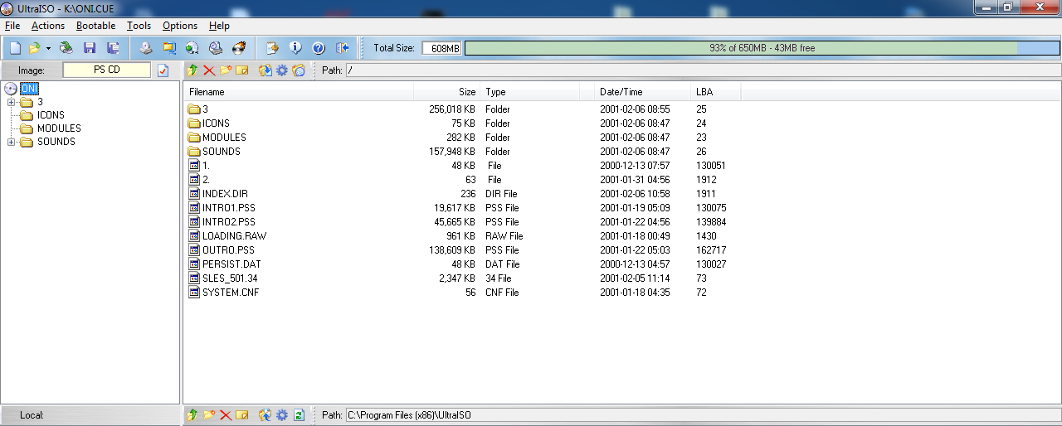Expand the 3 folder tree node

click(12, 102)
